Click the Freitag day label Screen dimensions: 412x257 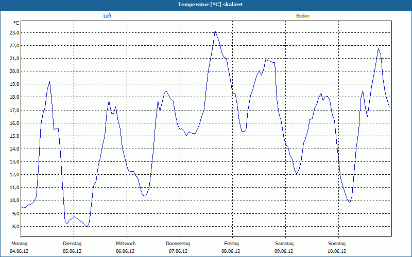coord(231,244)
